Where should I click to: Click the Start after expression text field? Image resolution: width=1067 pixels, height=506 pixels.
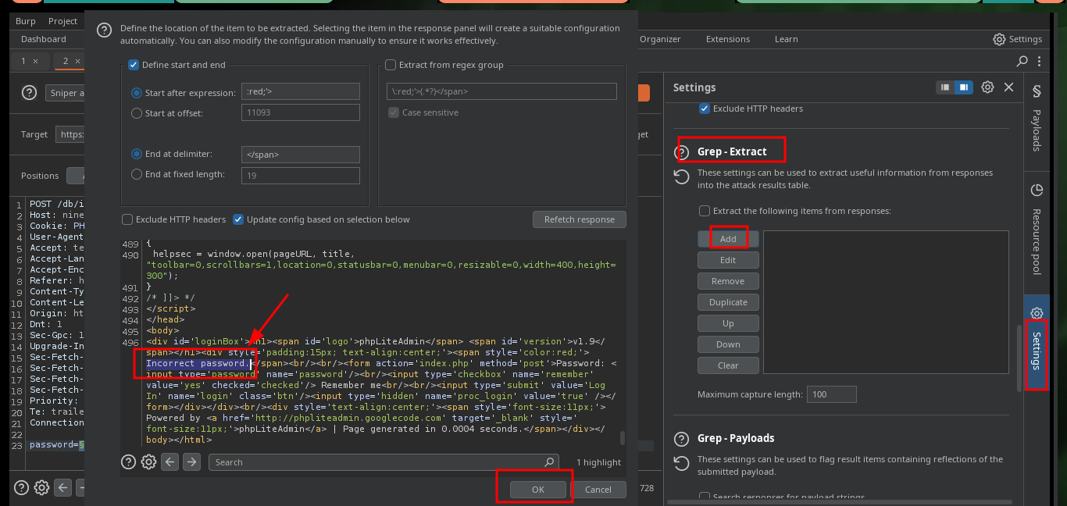[301, 92]
